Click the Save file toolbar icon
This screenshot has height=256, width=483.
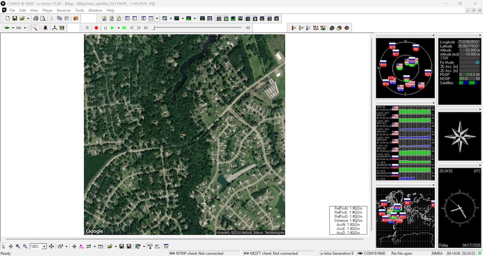point(14,18)
